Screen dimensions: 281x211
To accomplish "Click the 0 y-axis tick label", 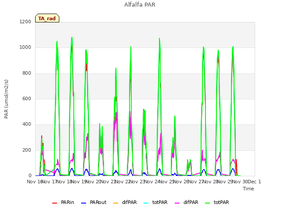I will tap(30, 176).
